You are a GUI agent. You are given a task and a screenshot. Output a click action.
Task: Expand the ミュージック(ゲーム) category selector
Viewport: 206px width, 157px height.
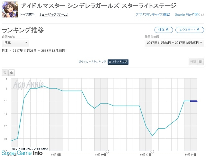coord(54,14)
